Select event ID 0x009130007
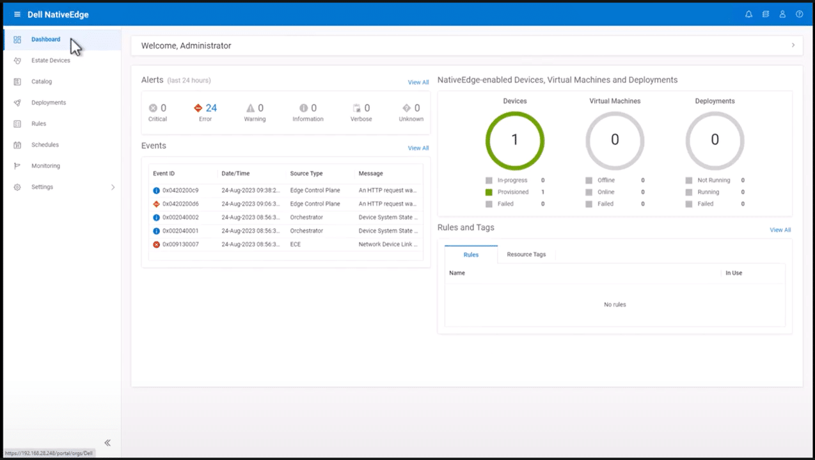 [x=180, y=245]
